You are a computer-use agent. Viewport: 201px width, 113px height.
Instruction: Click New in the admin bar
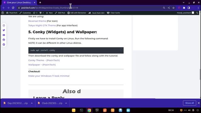click(x=49, y=13)
